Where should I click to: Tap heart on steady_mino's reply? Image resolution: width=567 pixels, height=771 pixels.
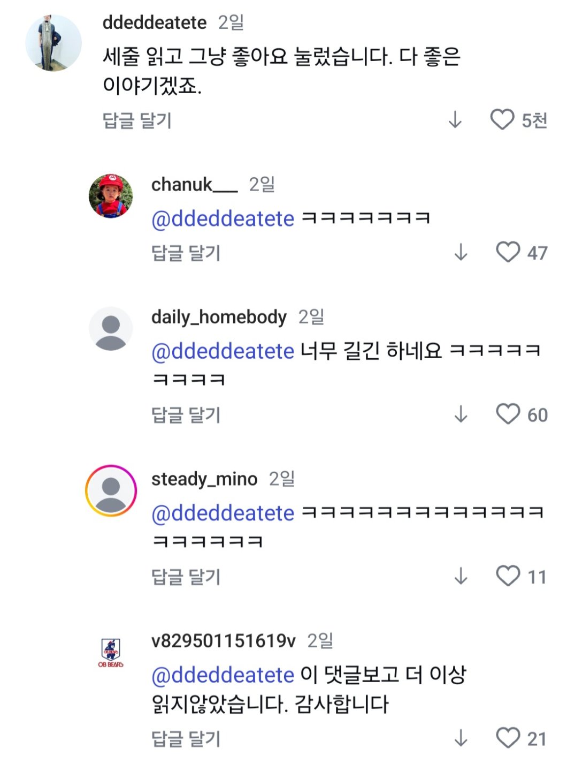click(x=508, y=576)
